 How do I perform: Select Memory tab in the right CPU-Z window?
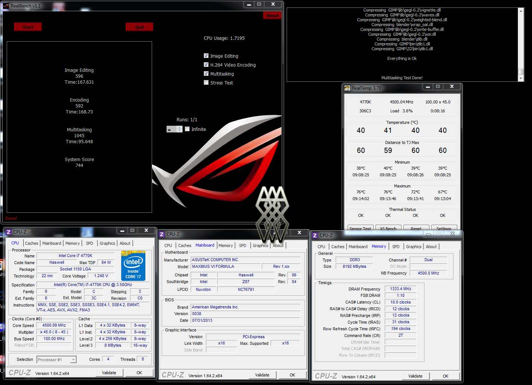point(379,246)
